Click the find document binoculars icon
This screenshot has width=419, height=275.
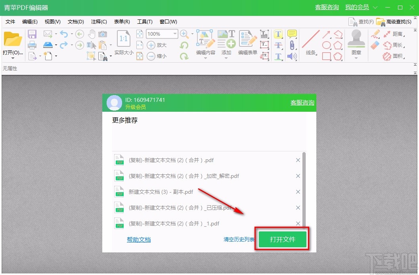(103, 56)
